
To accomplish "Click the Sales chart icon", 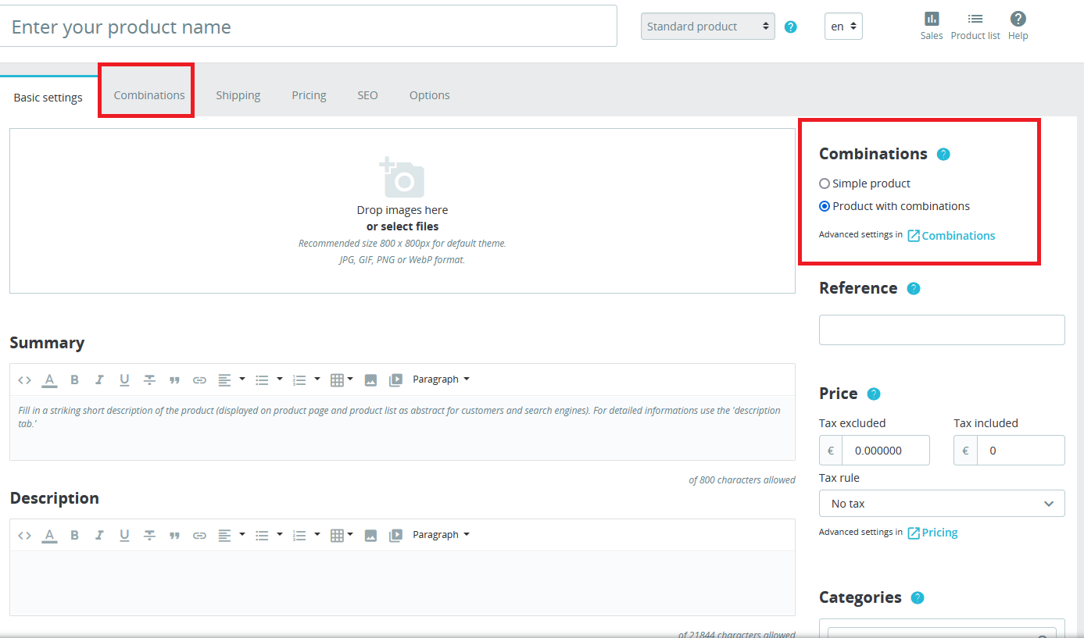I will 931,20.
